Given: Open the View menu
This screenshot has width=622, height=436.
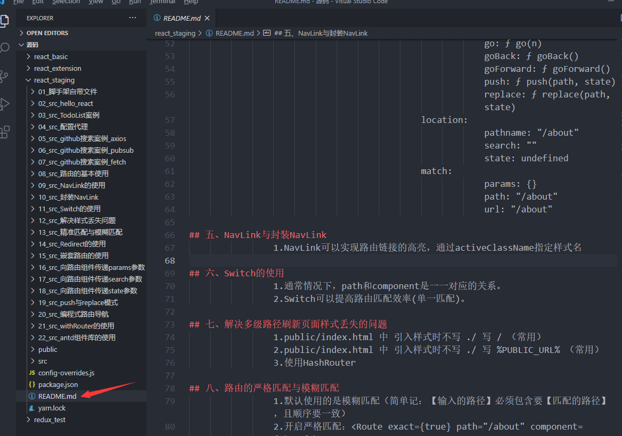Looking at the screenshot, I should coord(96,2).
